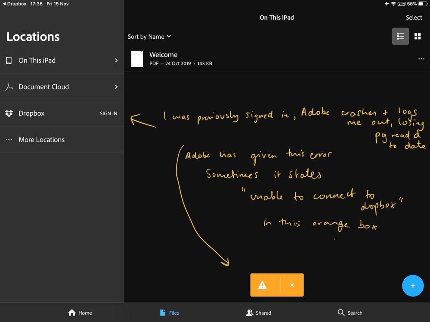The height and width of the screenshot is (322, 430).
Task: Open the Welcome PDF thumbnail
Action: (x=137, y=59)
